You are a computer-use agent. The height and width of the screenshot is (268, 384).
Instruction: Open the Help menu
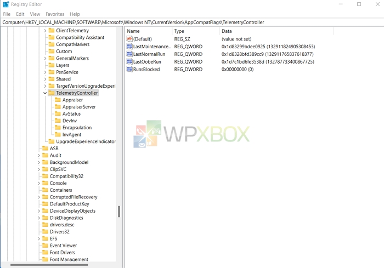coord(75,14)
